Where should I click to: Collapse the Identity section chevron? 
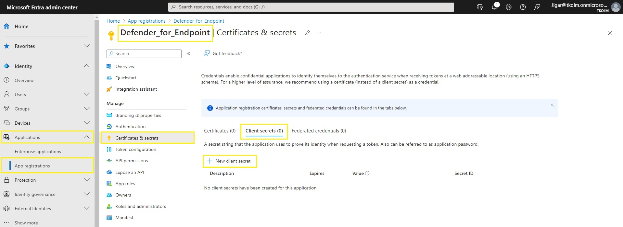(87, 66)
